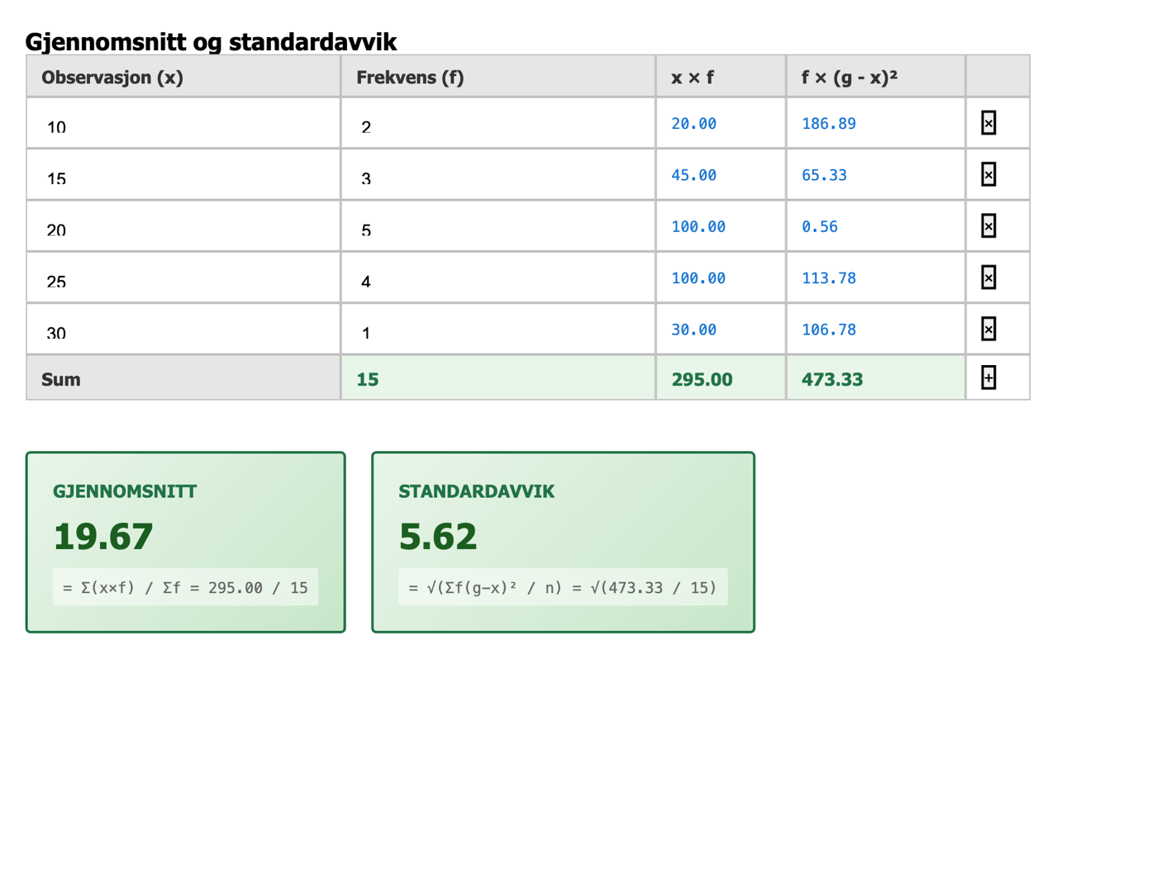Viewport: 1157px width, 896px height.
Task: Select the deviation value 65.33
Action: [x=824, y=175]
